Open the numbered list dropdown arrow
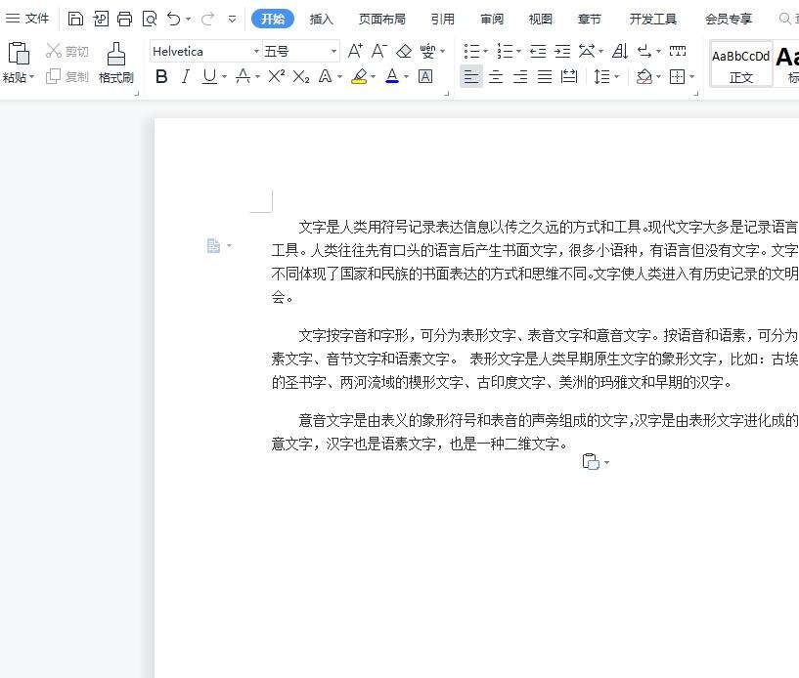The width and height of the screenshot is (799, 678). point(518,52)
